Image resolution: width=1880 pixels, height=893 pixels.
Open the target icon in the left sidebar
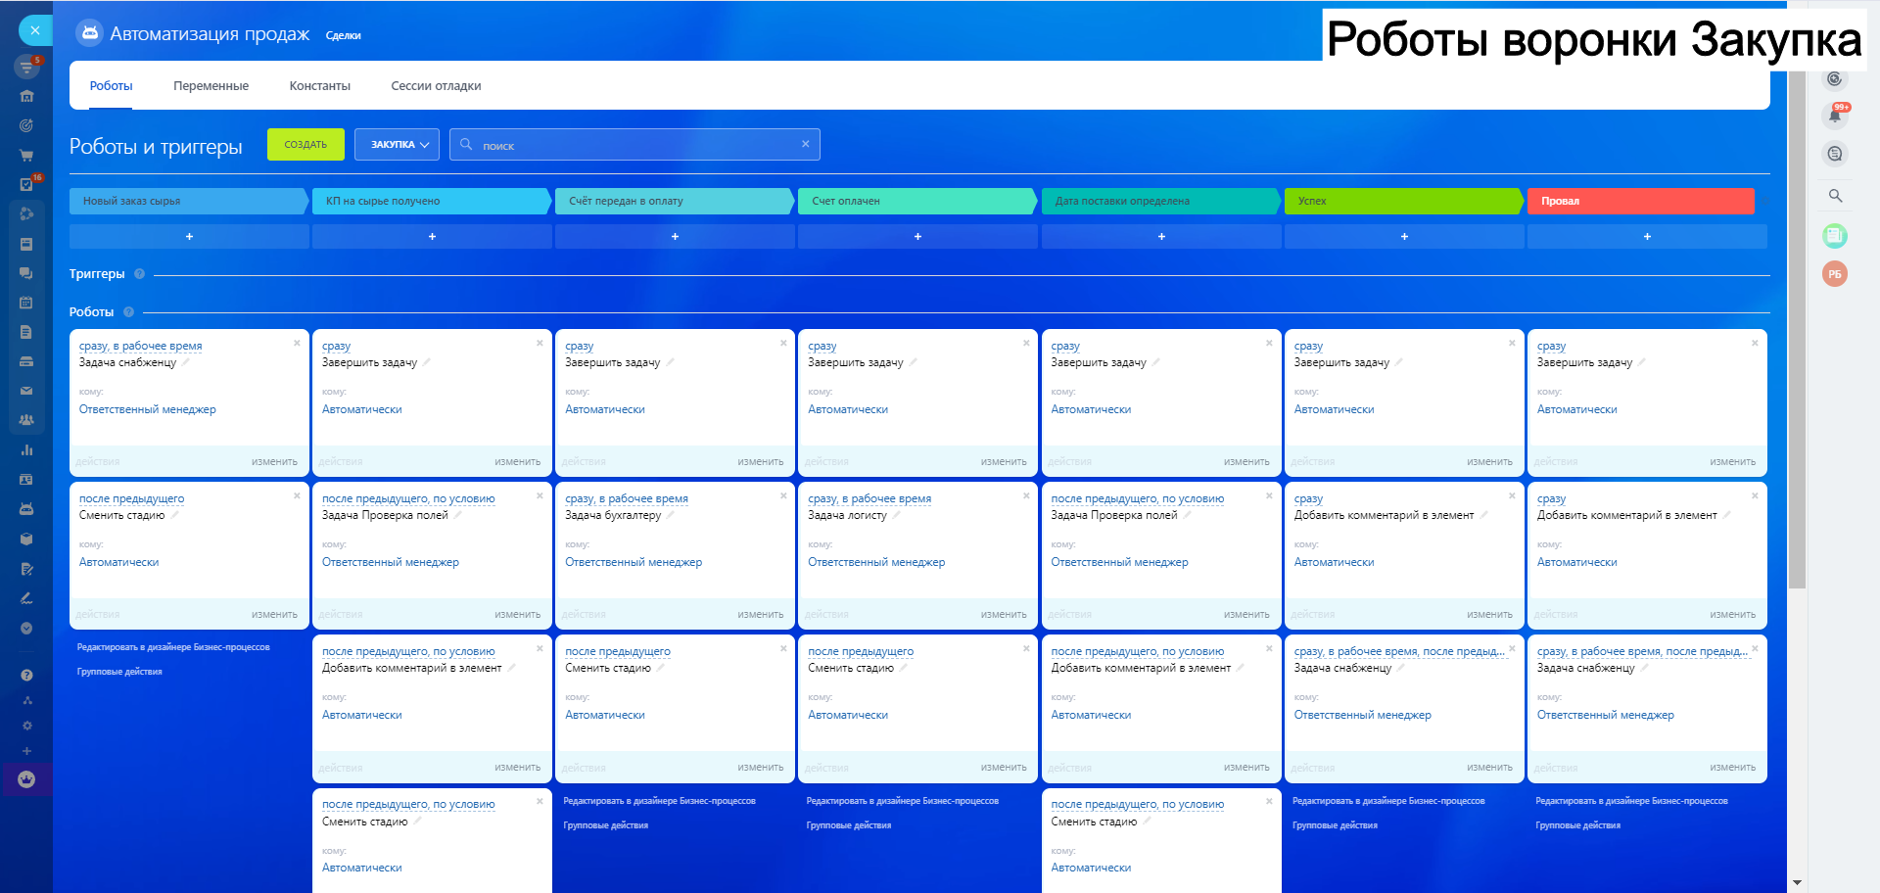coord(26,125)
